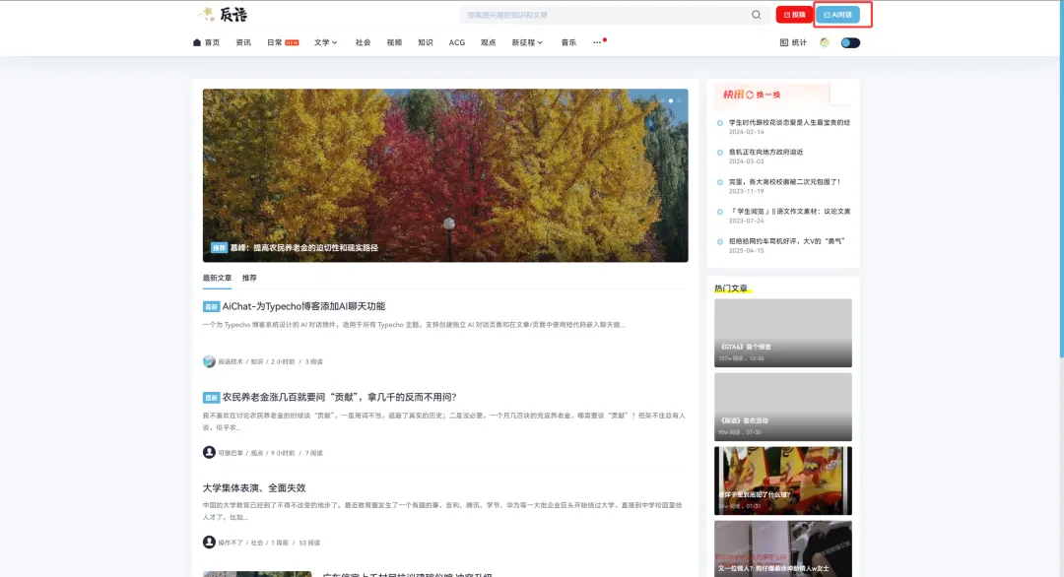Open the 资讯 navigation item
Viewport: 1064px width, 577px height.
(243, 42)
